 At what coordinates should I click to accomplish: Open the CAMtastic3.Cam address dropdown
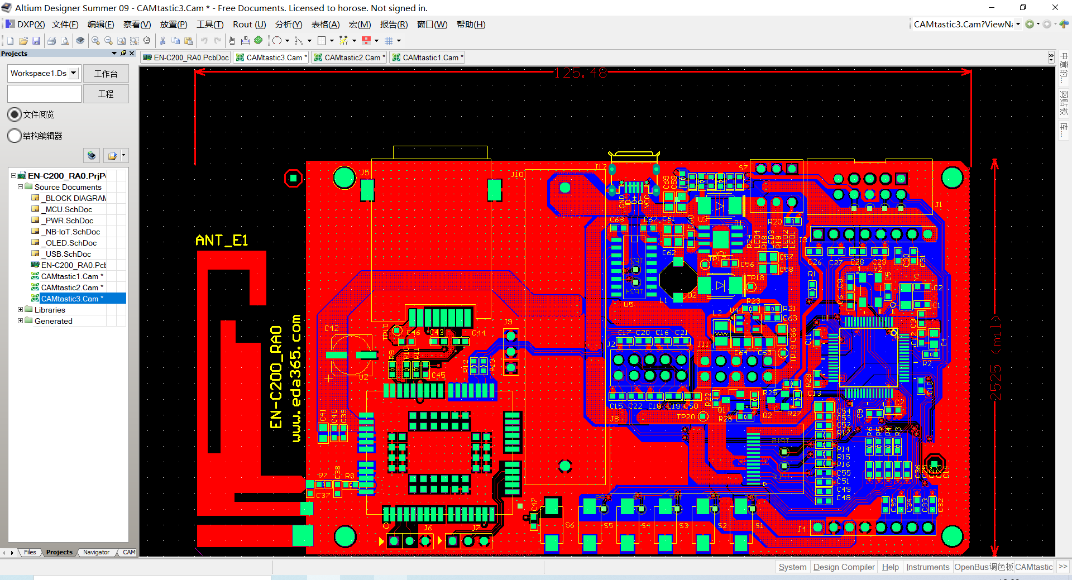(1018, 24)
